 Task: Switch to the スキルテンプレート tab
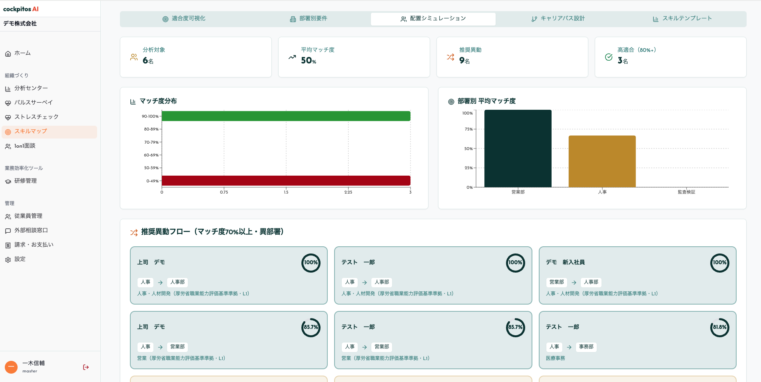click(x=683, y=19)
